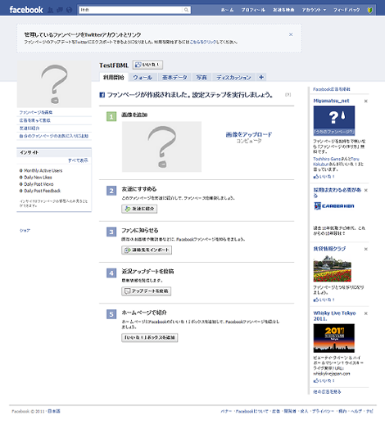Click the step 1 placeholder image
Screen dimensions: 385x428
(161, 146)
